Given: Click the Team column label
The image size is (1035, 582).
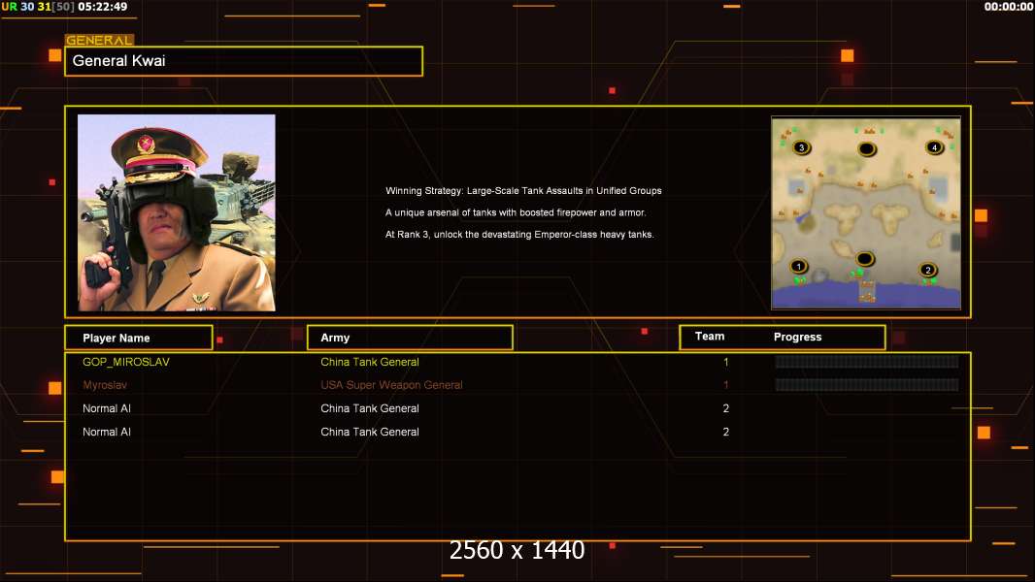Looking at the screenshot, I should (710, 337).
